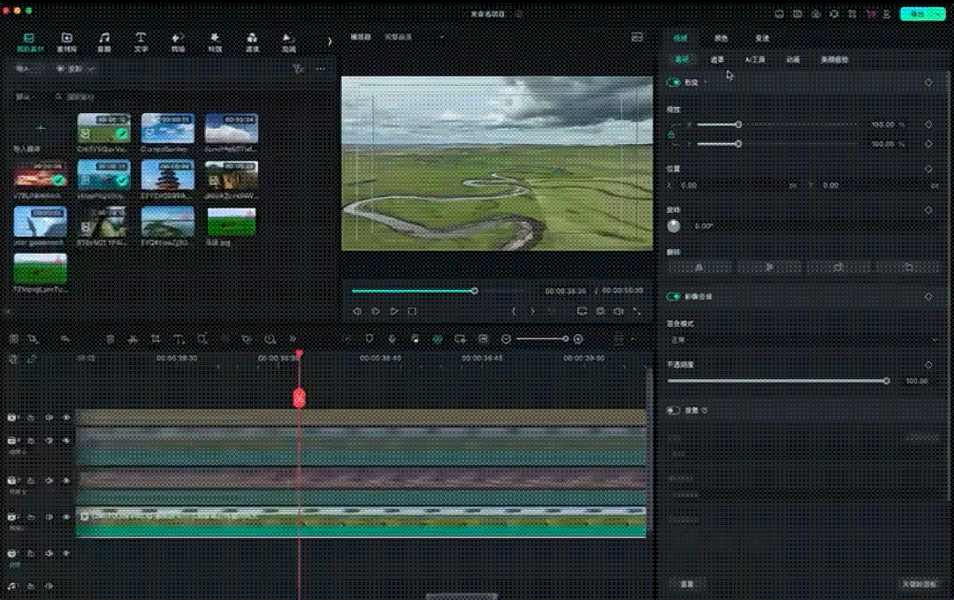
Task: Expand the Record (录制) dropdown
Action: click(75, 69)
